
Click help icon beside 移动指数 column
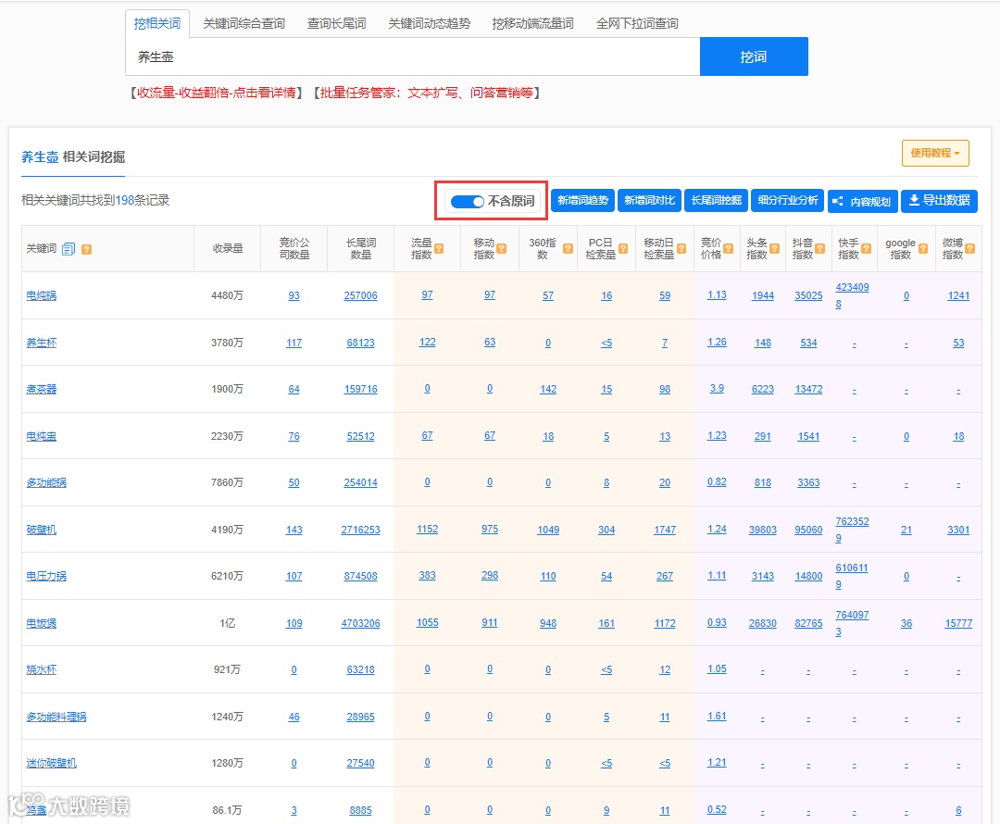(501, 249)
